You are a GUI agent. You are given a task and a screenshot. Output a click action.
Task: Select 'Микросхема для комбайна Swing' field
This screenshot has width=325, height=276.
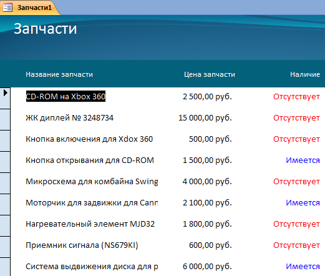pyautogui.click(x=92, y=182)
